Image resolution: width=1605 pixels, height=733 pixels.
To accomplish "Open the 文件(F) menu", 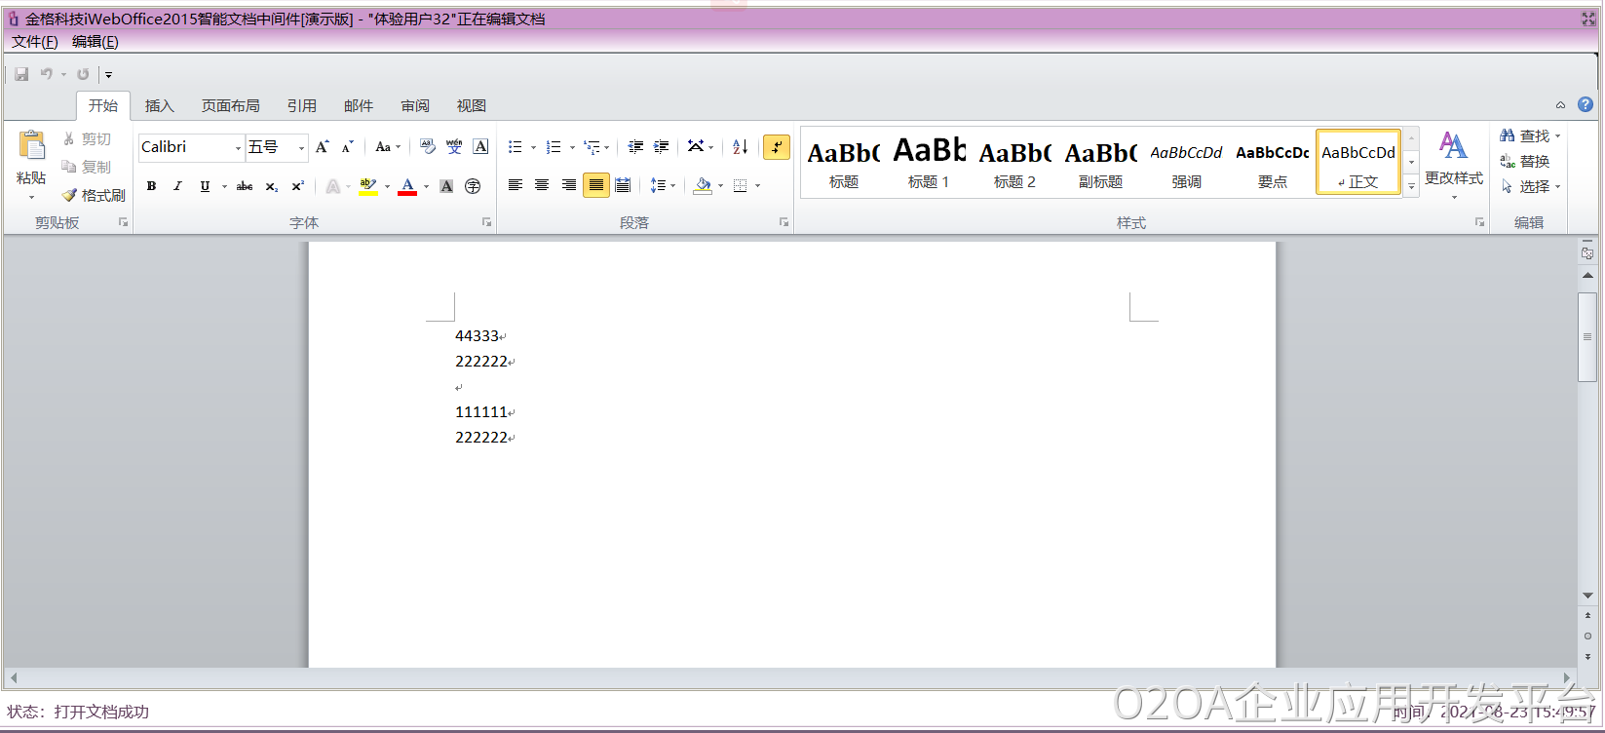I will (34, 42).
